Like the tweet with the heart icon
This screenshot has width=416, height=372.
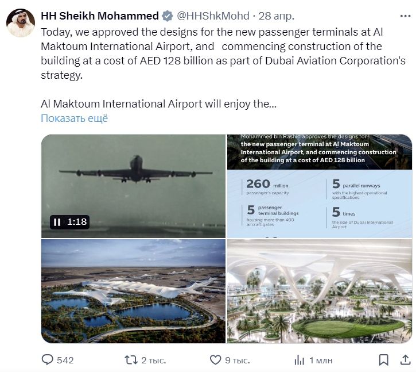[215, 360]
